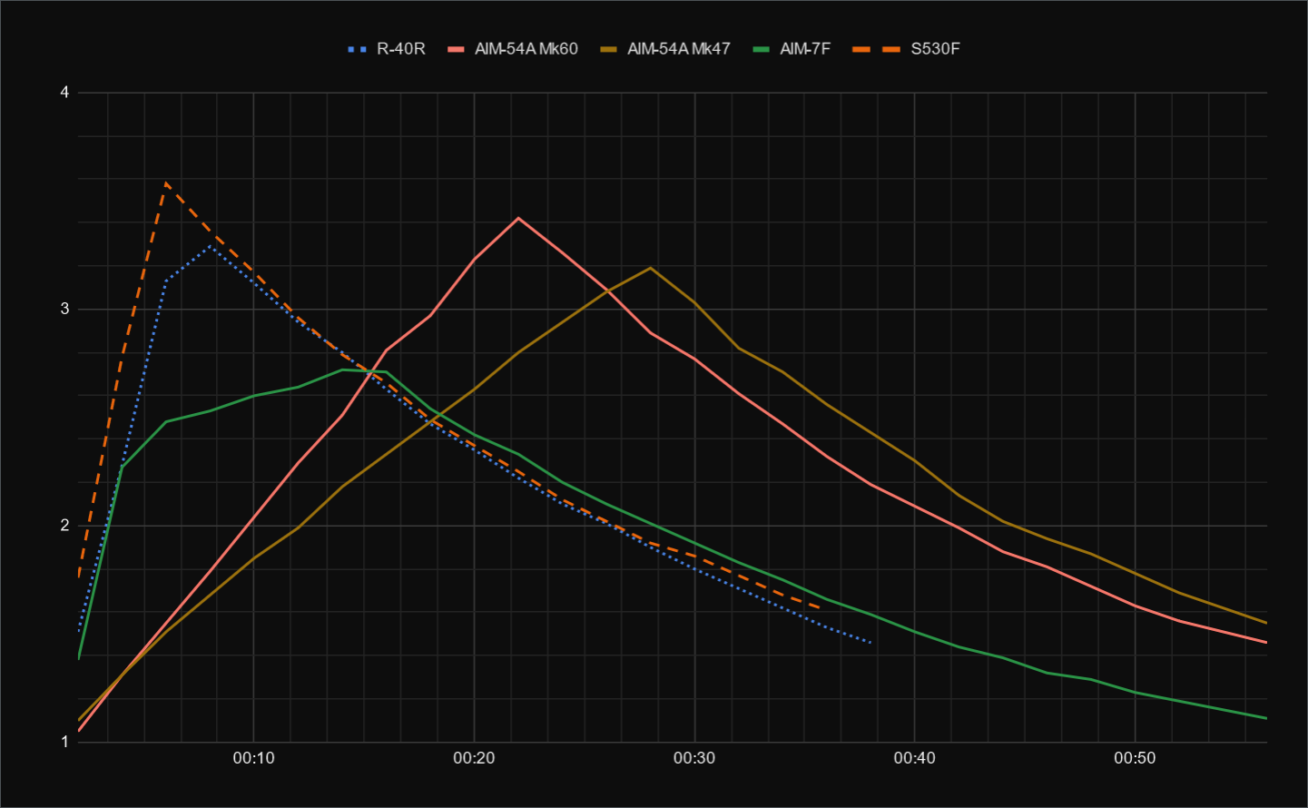The height and width of the screenshot is (808, 1308).
Task: Click the AIM-54A Mk60 curve peak
Action: coord(518,218)
